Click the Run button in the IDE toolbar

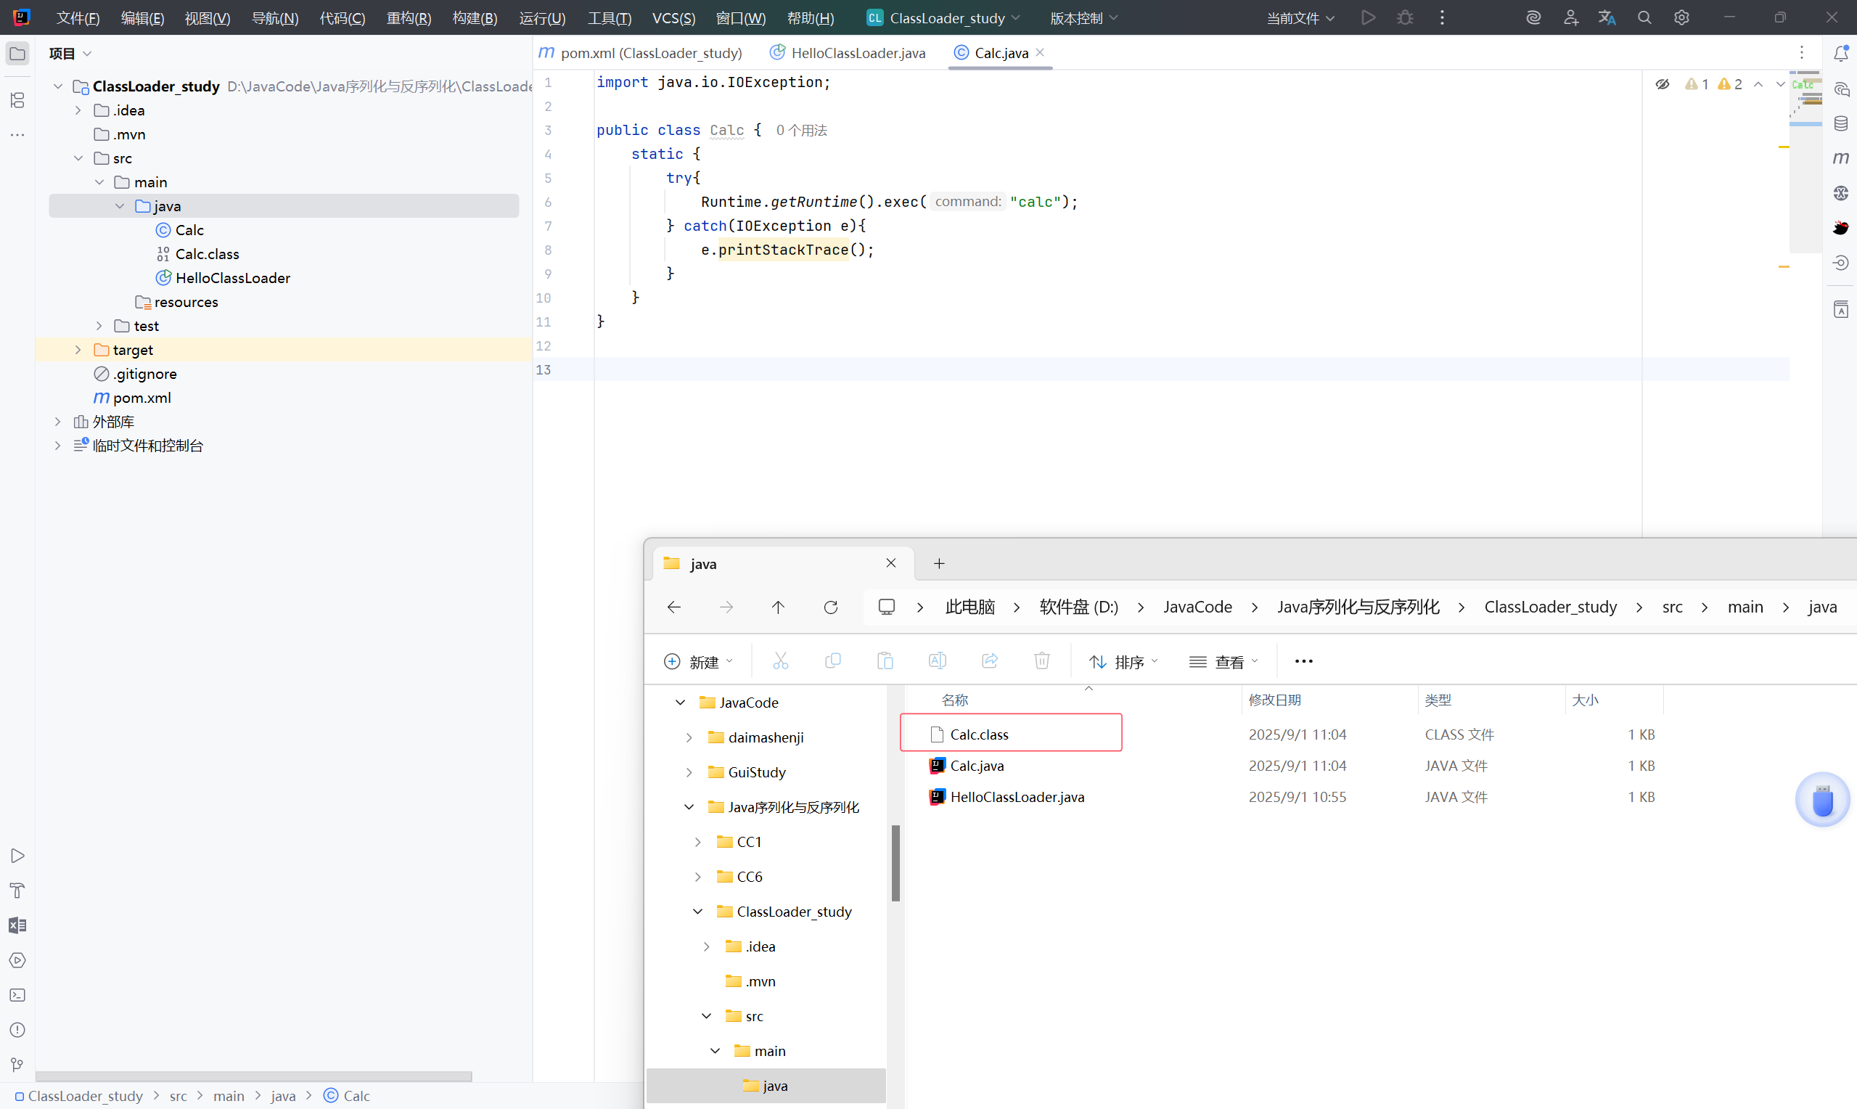pos(1368,17)
